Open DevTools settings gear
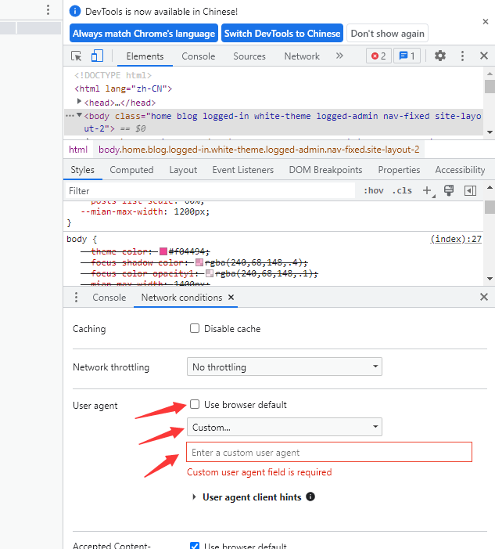 click(440, 56)
